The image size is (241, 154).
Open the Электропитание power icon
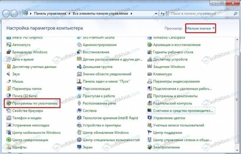pos(150,147)
